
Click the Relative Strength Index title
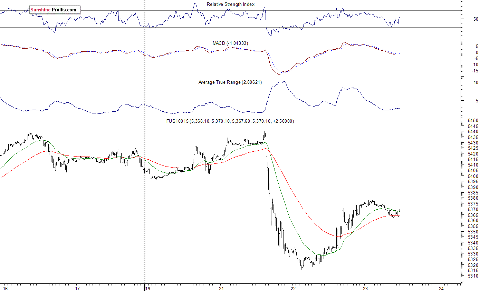(x=231, y=4)
